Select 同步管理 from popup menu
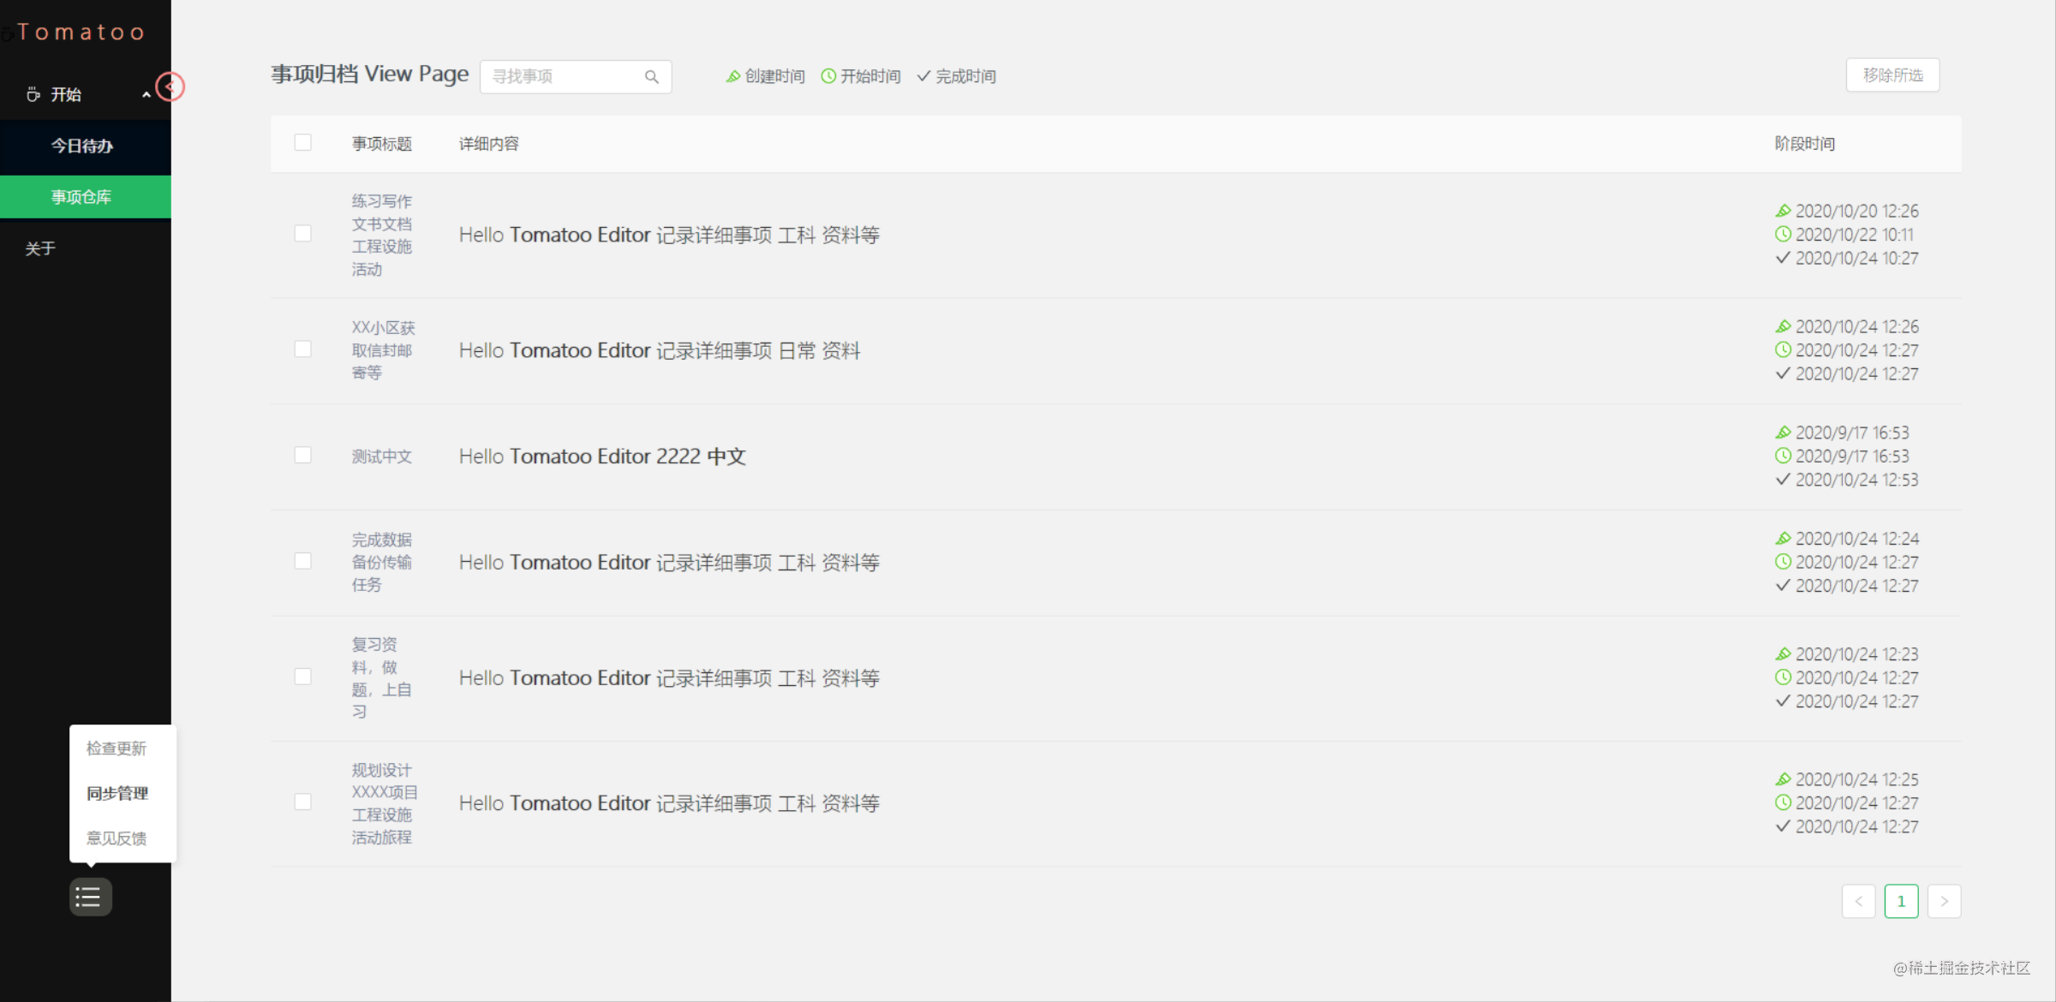 (x=117, y=793)
